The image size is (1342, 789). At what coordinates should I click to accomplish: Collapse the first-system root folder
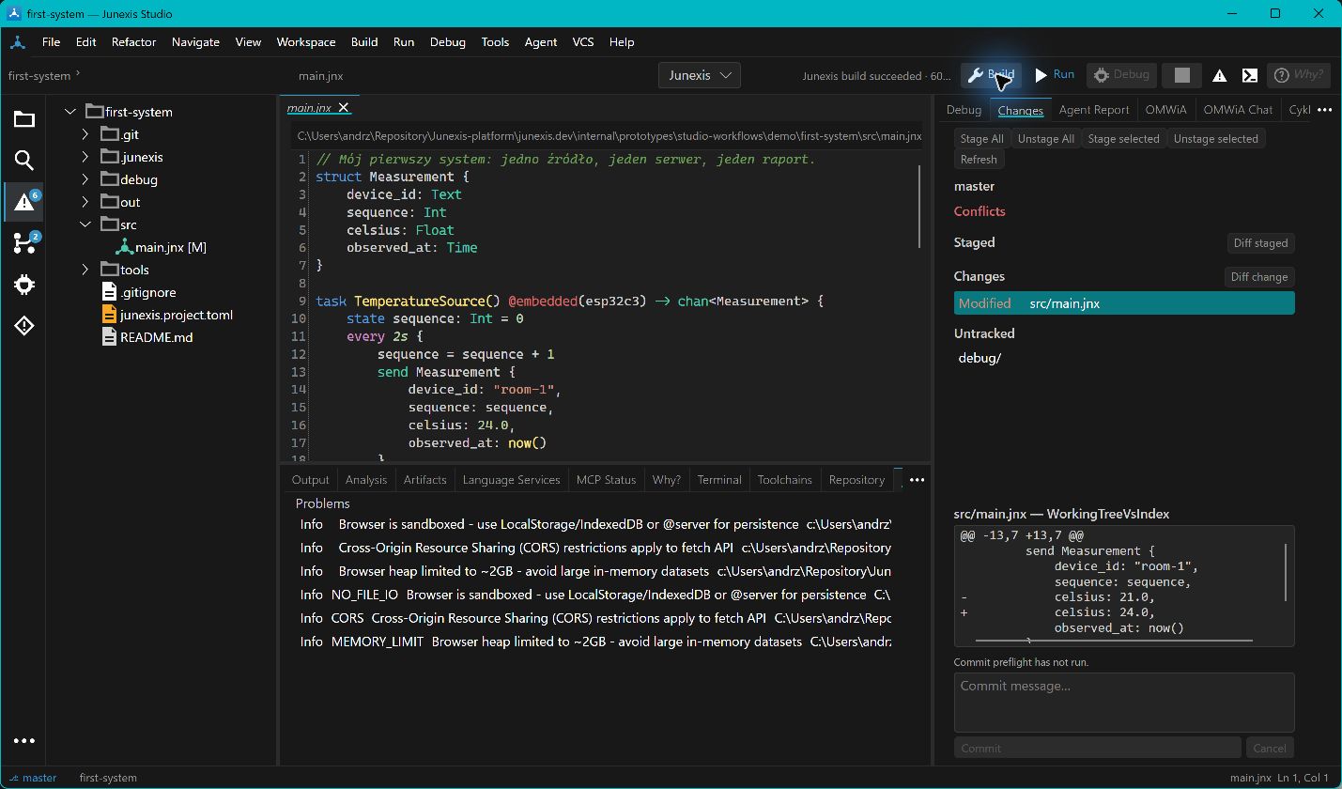tap(70, 112)
